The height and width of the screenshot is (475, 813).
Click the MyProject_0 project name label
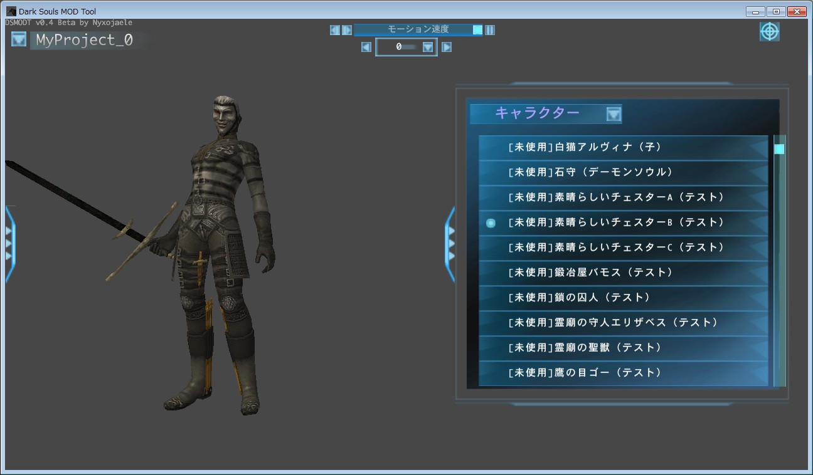click(x=85, y=40)
